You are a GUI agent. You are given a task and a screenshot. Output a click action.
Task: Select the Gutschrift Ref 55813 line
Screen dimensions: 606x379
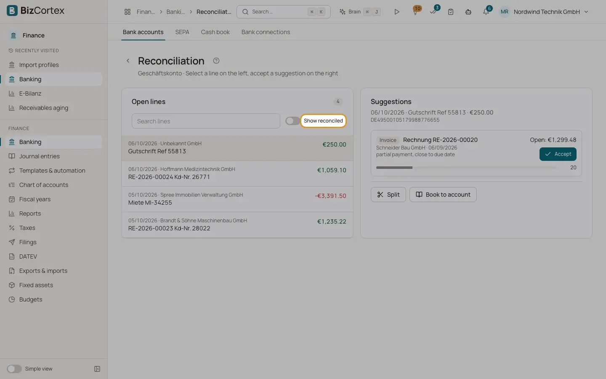(237, 148)
